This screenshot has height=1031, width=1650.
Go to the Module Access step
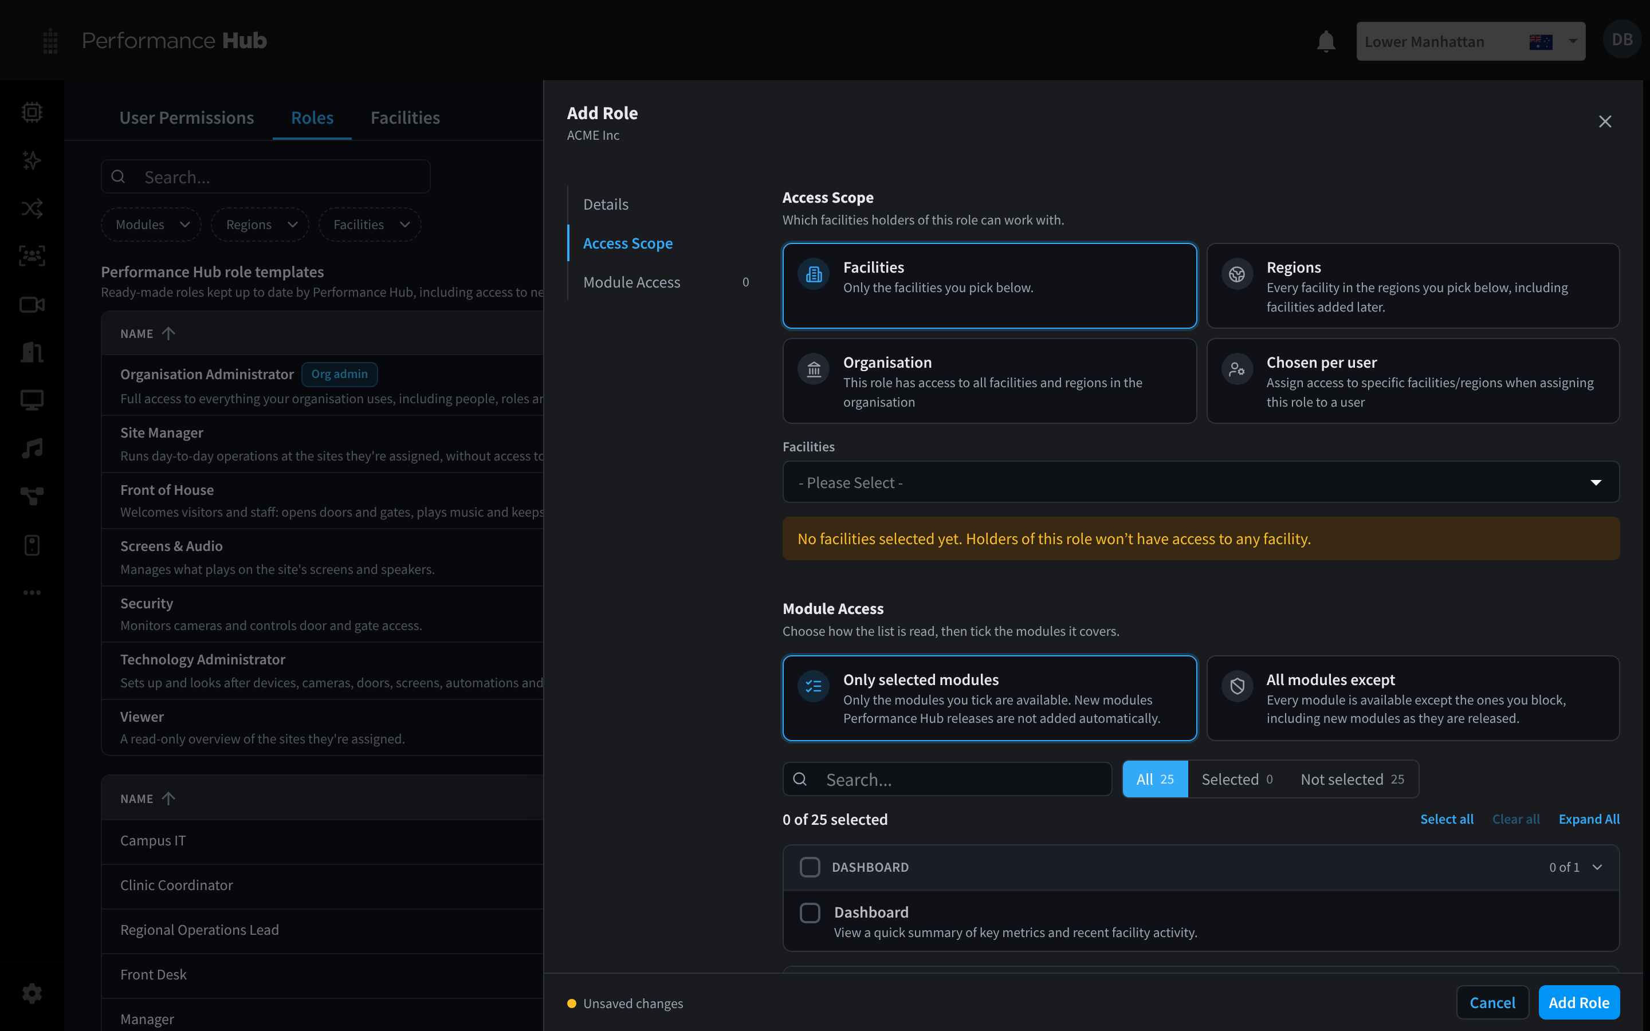tap(631, 282)
